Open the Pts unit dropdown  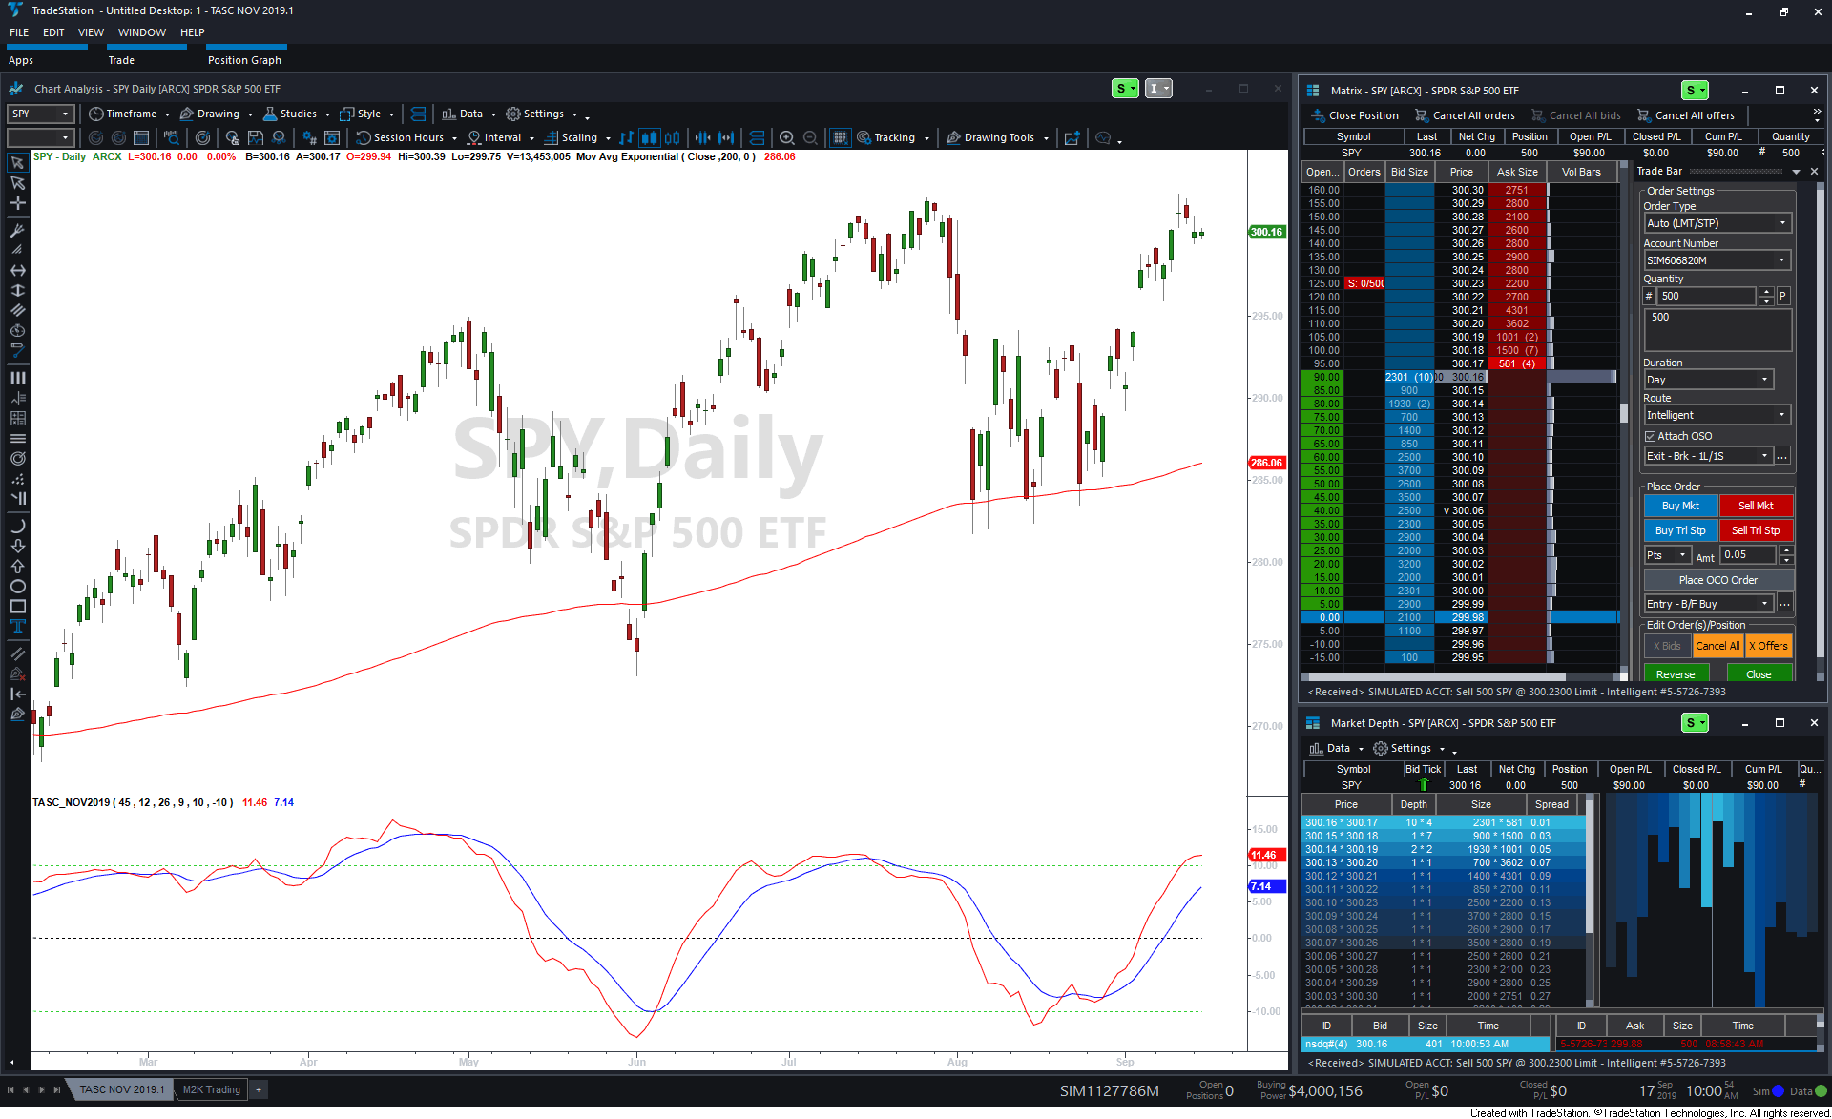click(1667, 555)
